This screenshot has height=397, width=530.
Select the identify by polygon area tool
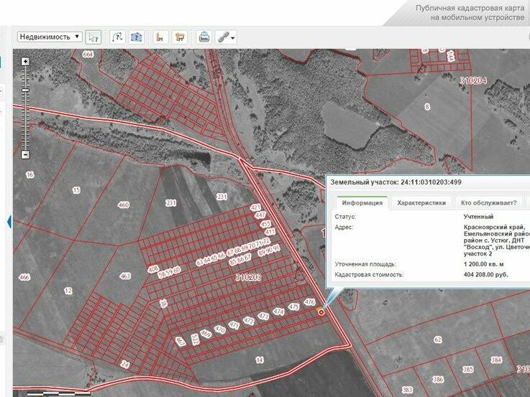(x=136, y=37)
